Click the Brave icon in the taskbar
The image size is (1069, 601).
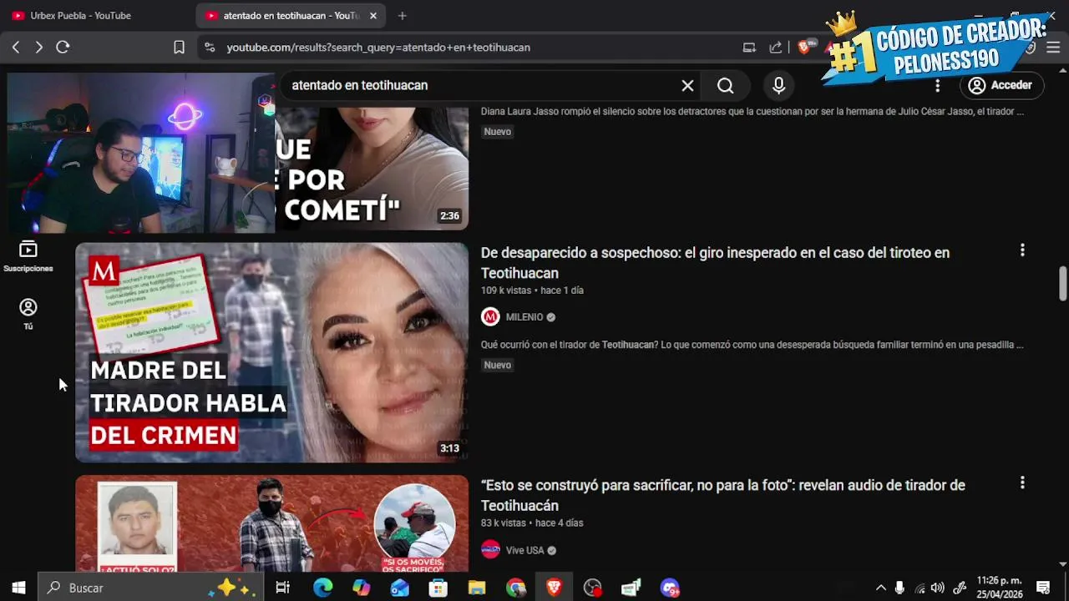pyautogui.click(x=554, y=588)
